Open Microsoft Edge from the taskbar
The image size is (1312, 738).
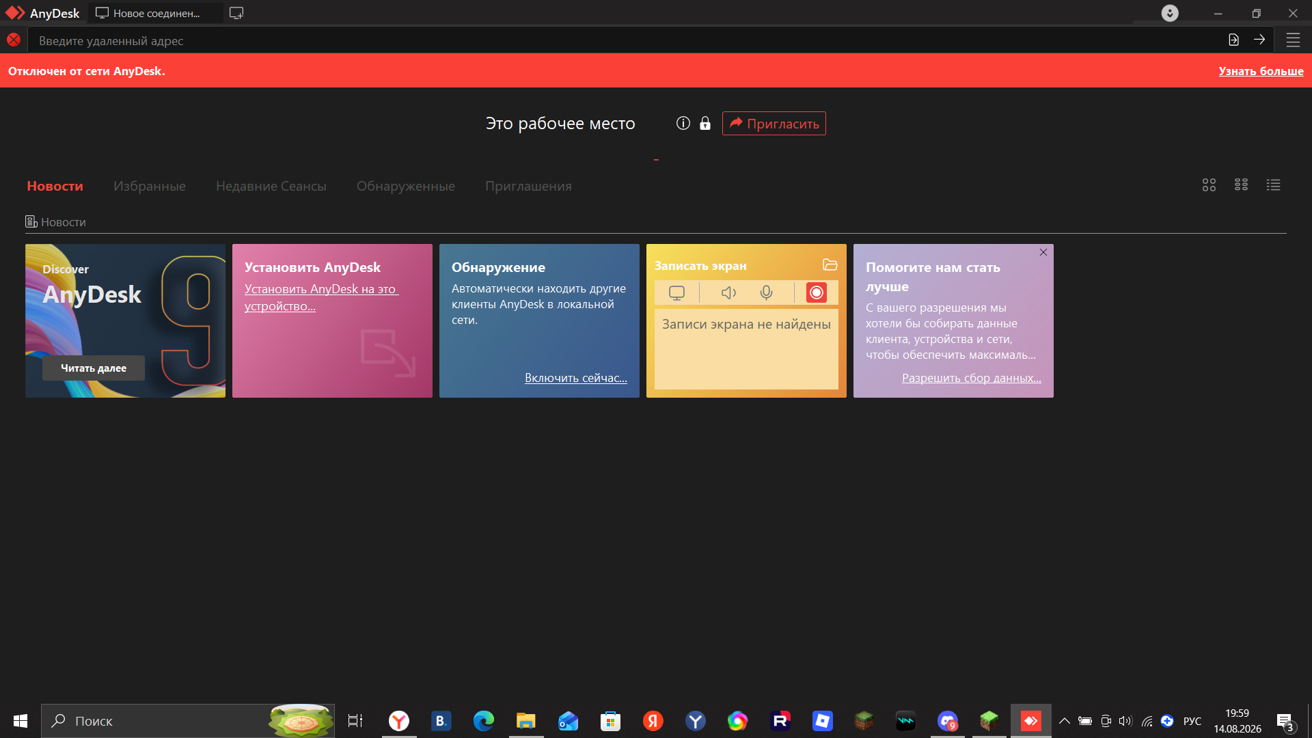pyautogui.click(x=483, y=721)
